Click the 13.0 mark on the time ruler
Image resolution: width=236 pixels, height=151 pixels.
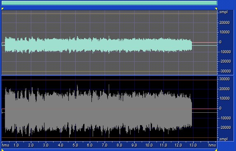pyautogui.click(x=193, y=145)
